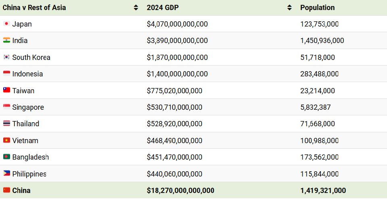Click the Indonesia flag icon
This screenshot has height=199, width=387.
(x=6, y=74)
